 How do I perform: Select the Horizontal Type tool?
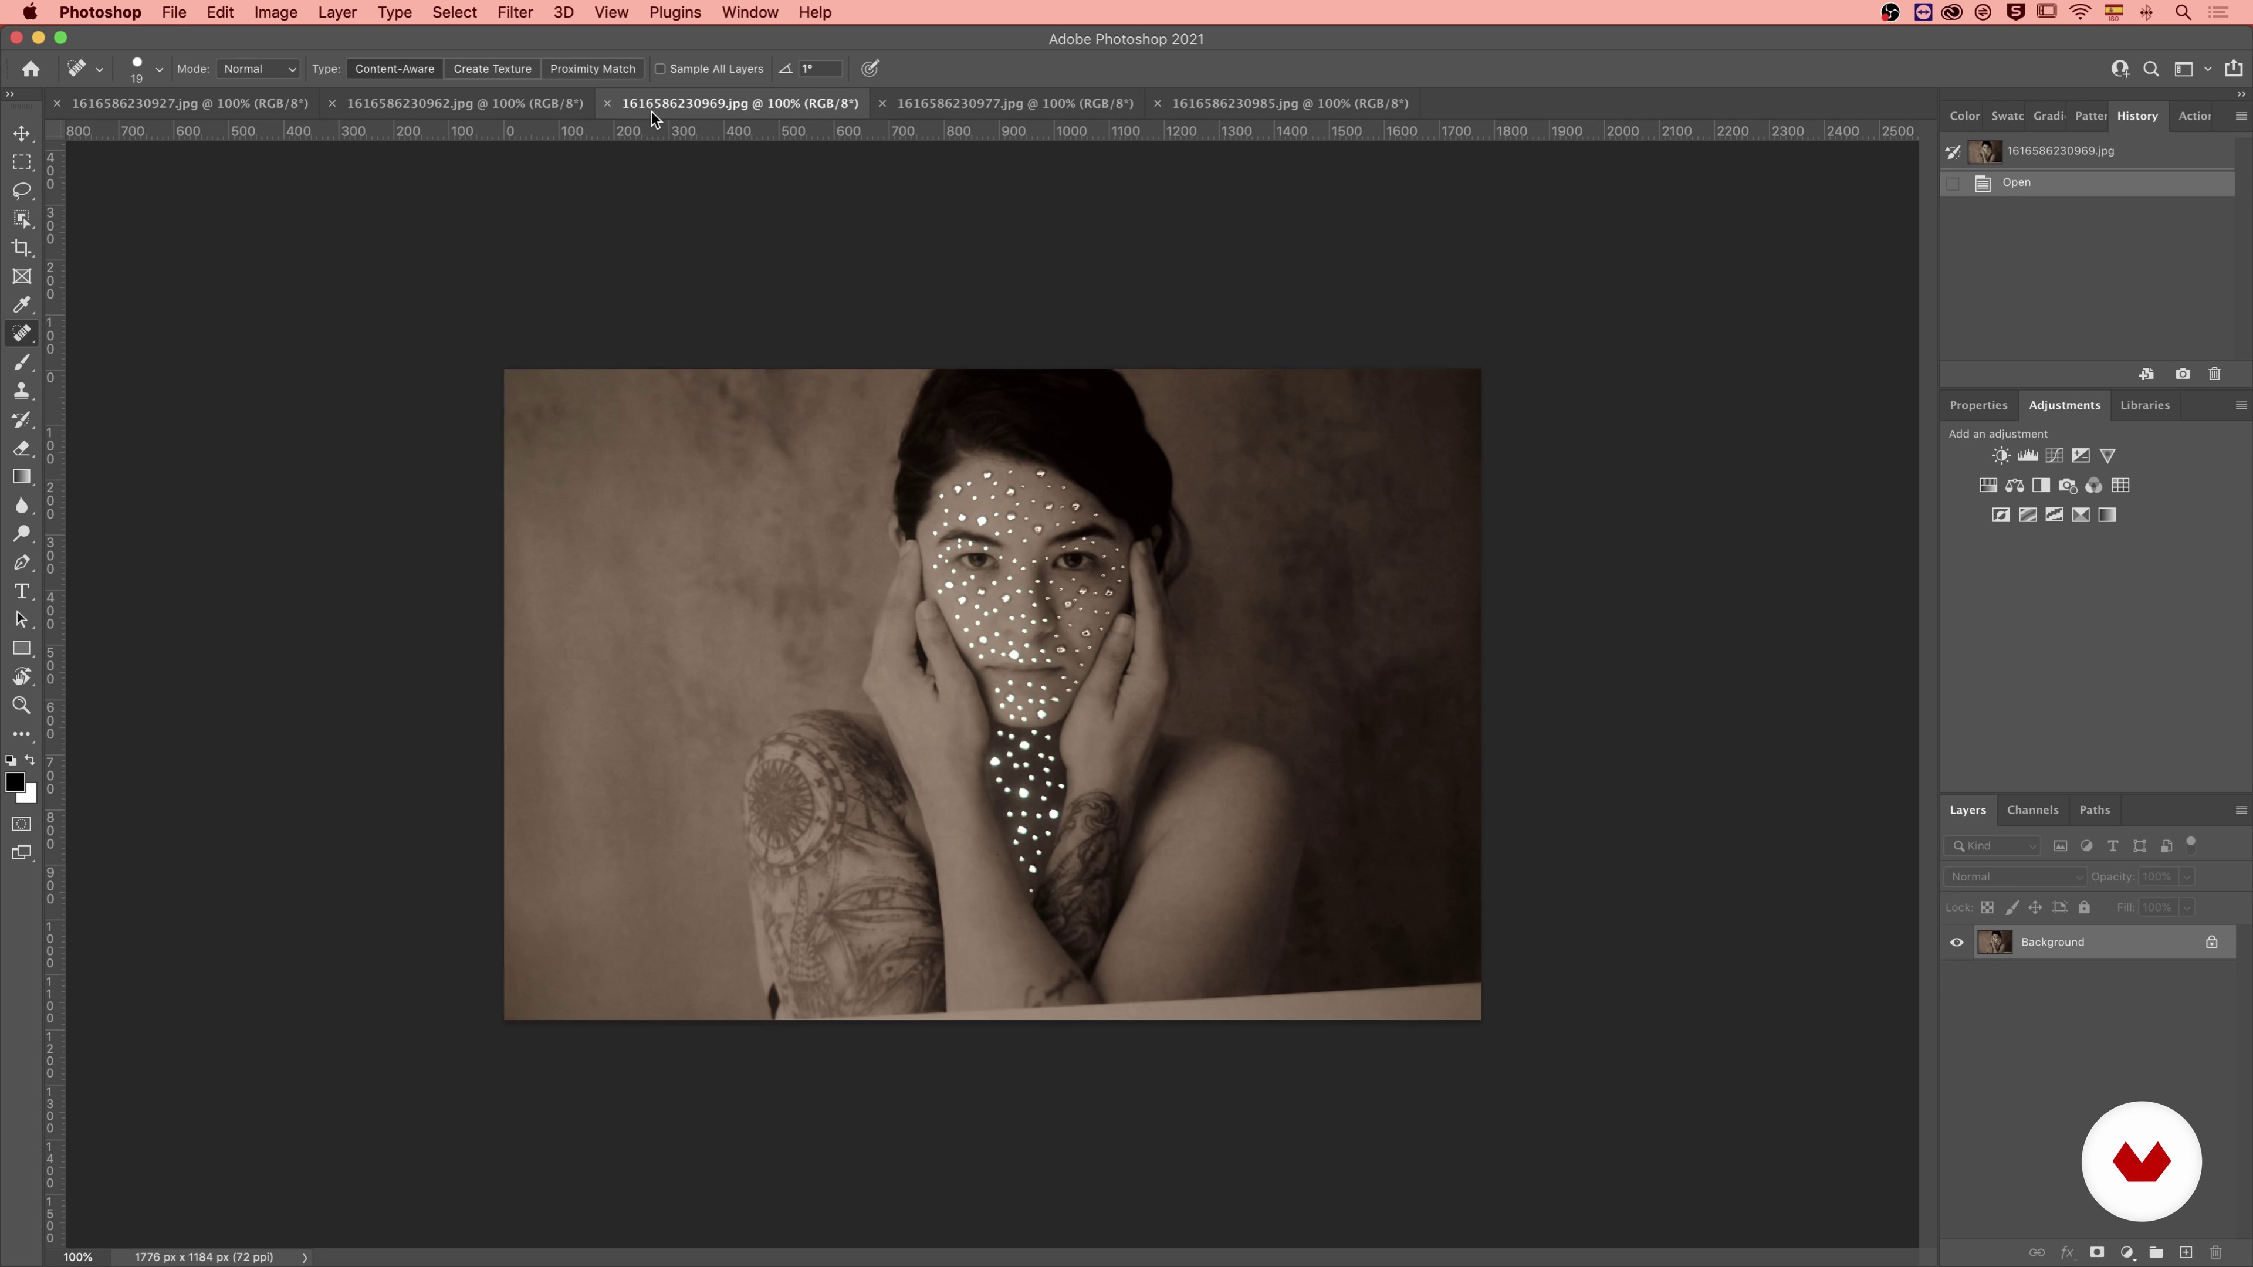click(22, 591)
